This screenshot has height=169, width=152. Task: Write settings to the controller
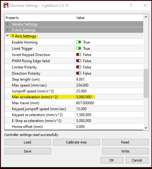tap(125, 151)
